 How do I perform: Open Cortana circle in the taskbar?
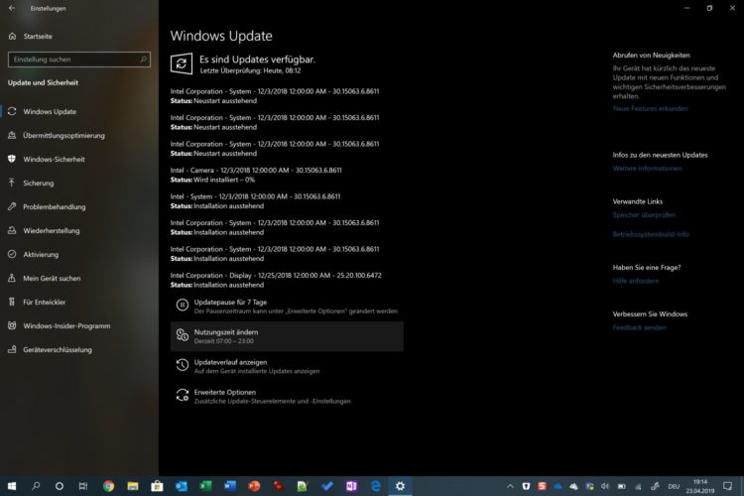point(60,486)
